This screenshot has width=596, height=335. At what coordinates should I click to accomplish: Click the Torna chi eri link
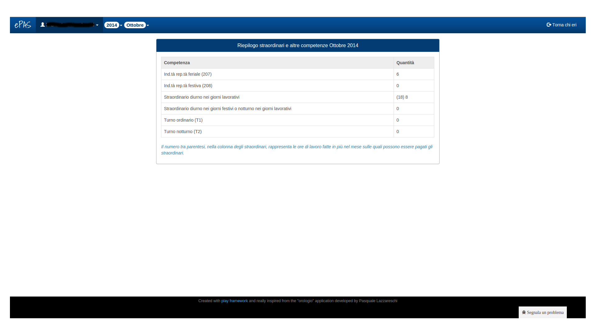tap(564, 25)
